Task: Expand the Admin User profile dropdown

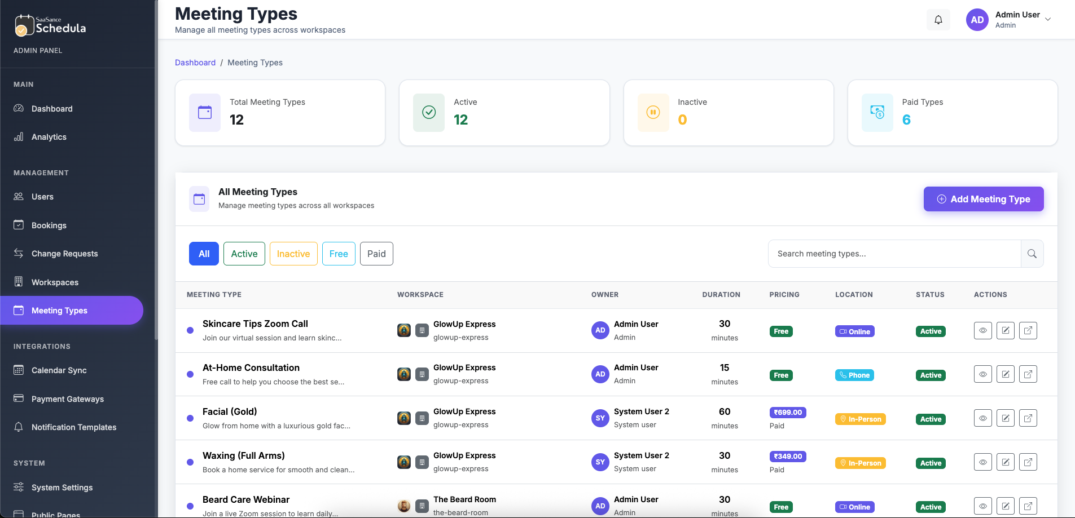Action: (x=1048, y=19)
